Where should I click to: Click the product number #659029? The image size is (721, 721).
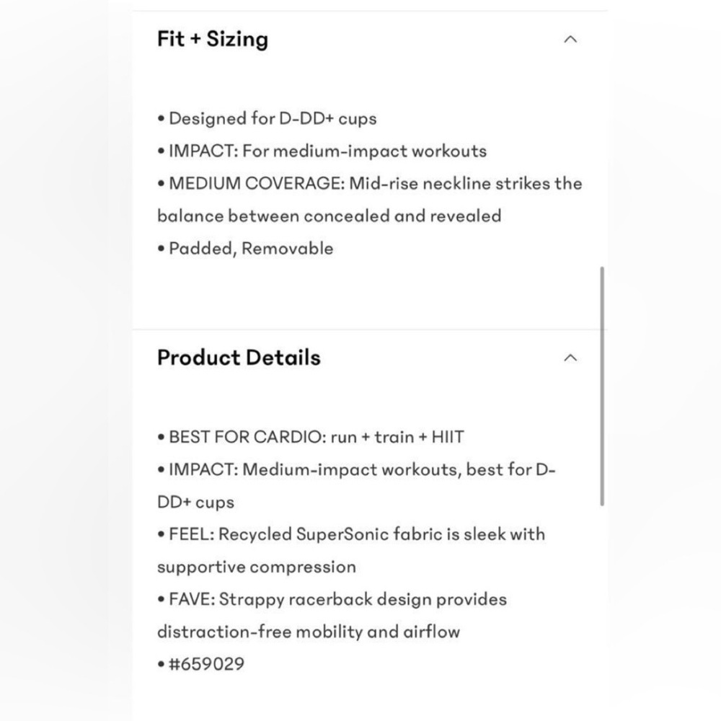coord(206,664)
